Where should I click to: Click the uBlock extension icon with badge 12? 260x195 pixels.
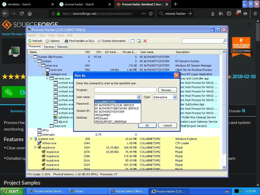pos(238,13)
